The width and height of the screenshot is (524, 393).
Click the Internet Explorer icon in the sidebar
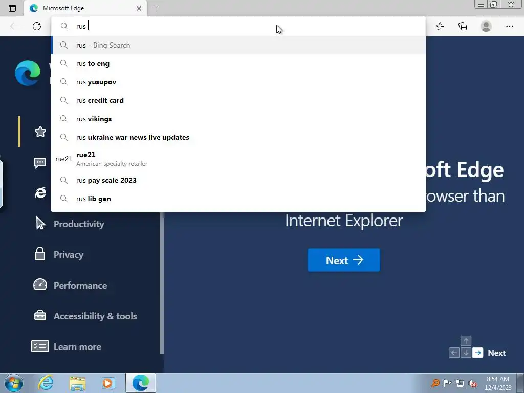click(x=40, y=193)
